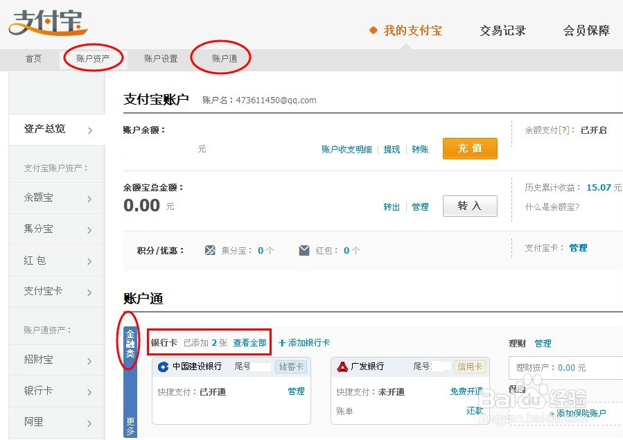Expand 支付宝卡 sidebar chevron
The image size is (623, 440).
(90, 292)
